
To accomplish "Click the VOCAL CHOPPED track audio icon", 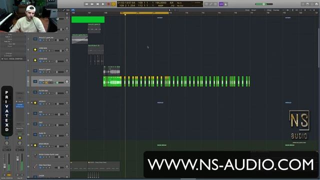I will (x=35, y=81).
